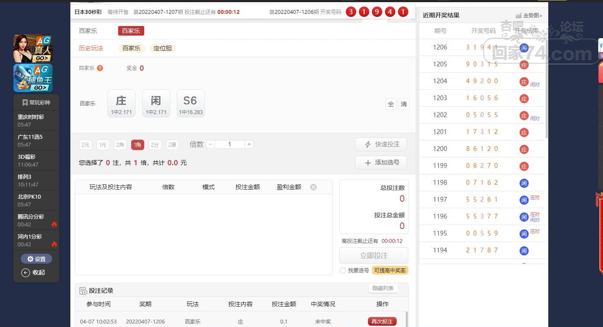The height and width of the screenshot is (327, 603).
Task: Click 闲 result icon for issue 1194
Action: pyautogui.click(x=524, y=250)
